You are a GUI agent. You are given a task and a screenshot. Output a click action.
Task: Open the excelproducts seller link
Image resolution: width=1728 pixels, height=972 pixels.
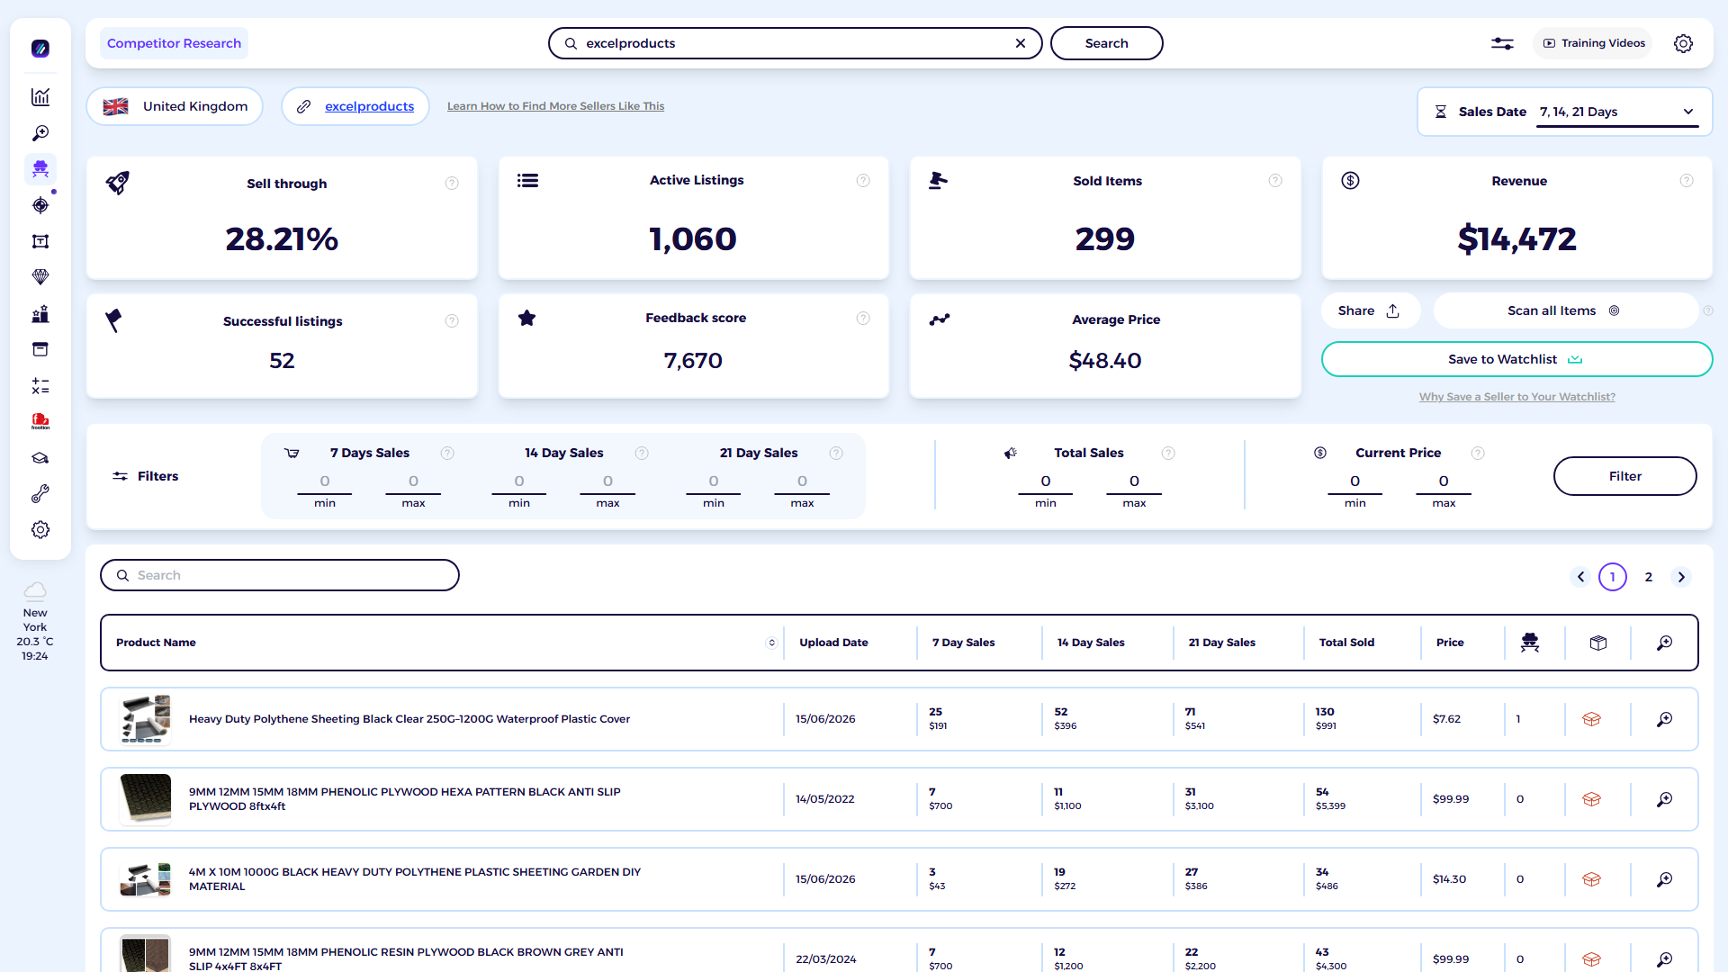click(x=369, y=106)
